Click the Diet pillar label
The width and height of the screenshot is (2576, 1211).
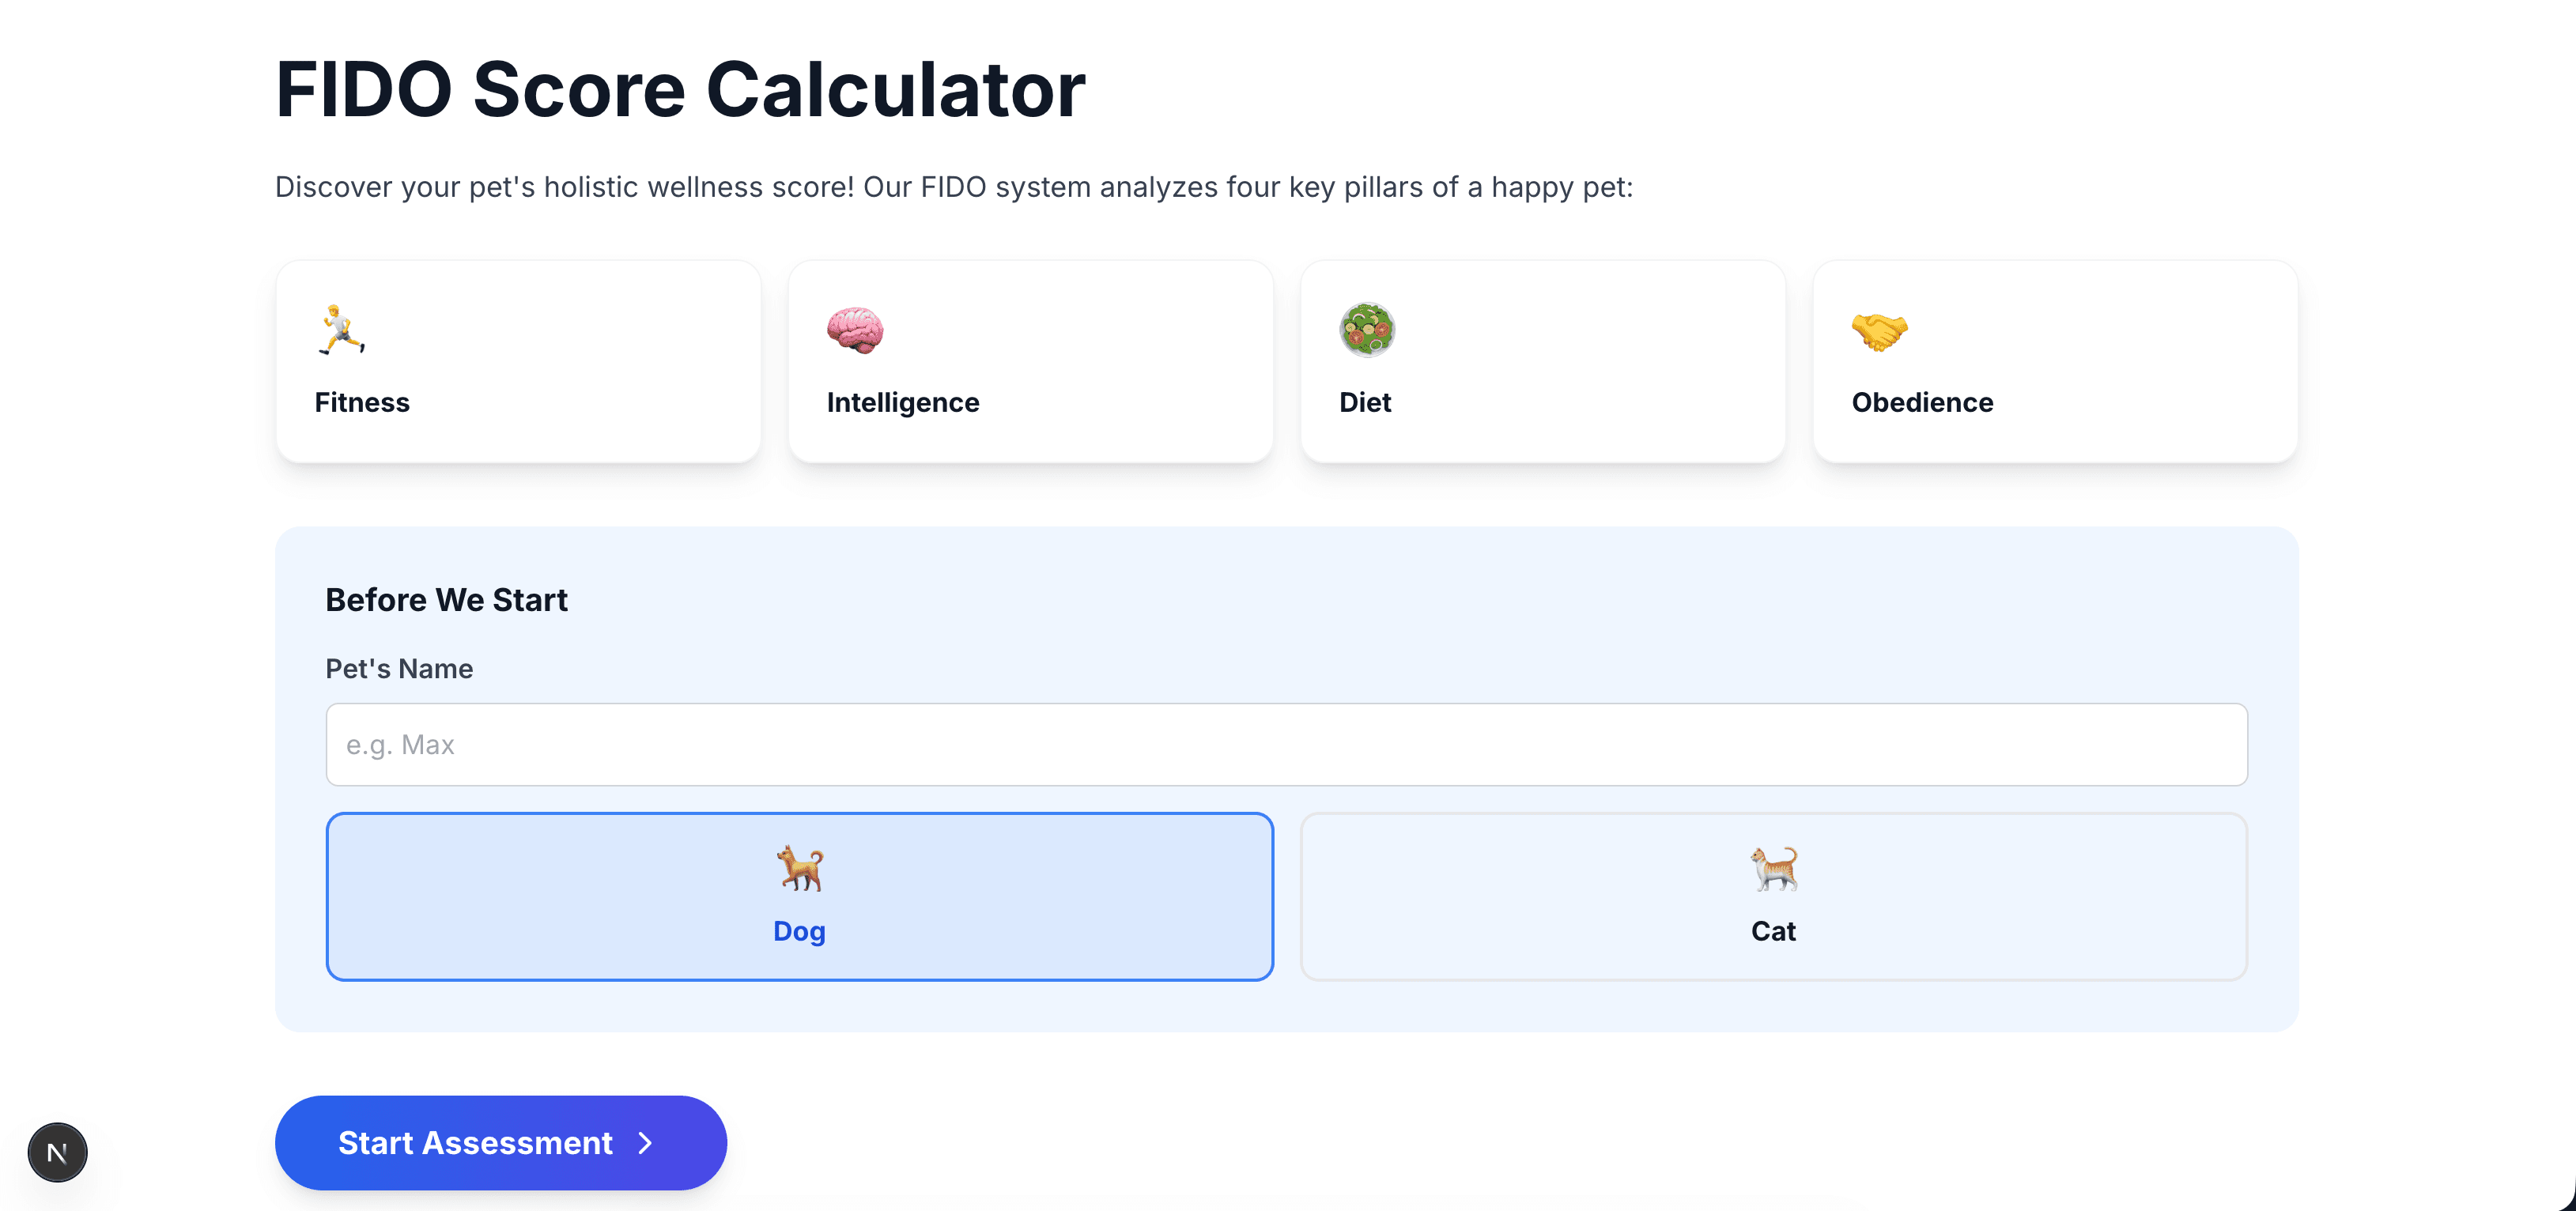click(1364, 402)
